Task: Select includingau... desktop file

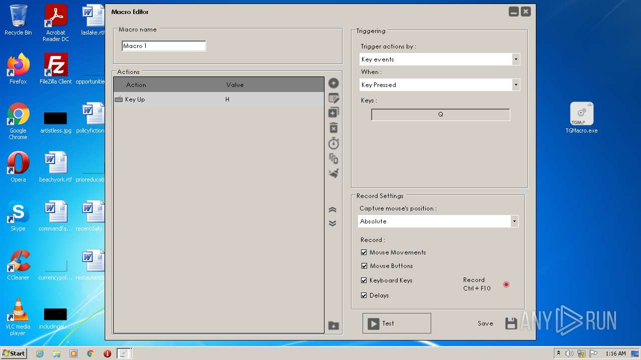Action: [56, 317]
